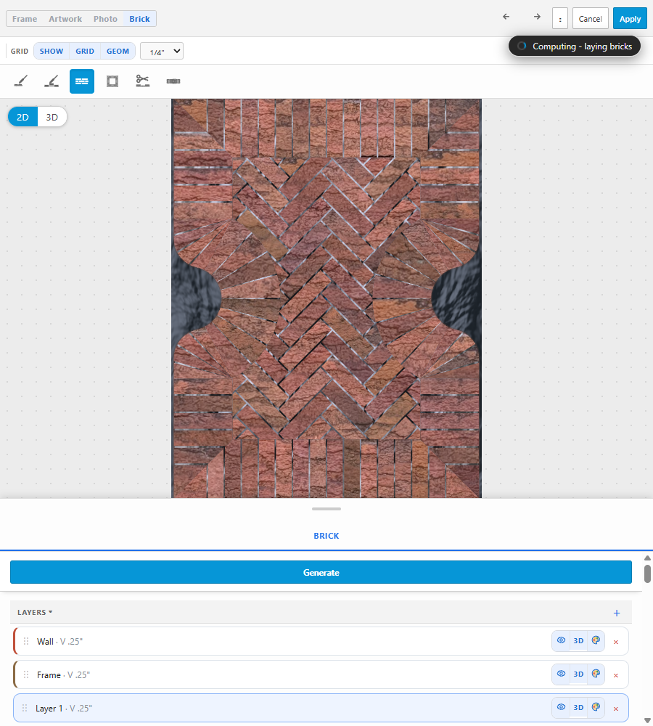Select the square frame border tool

(112, 81)
